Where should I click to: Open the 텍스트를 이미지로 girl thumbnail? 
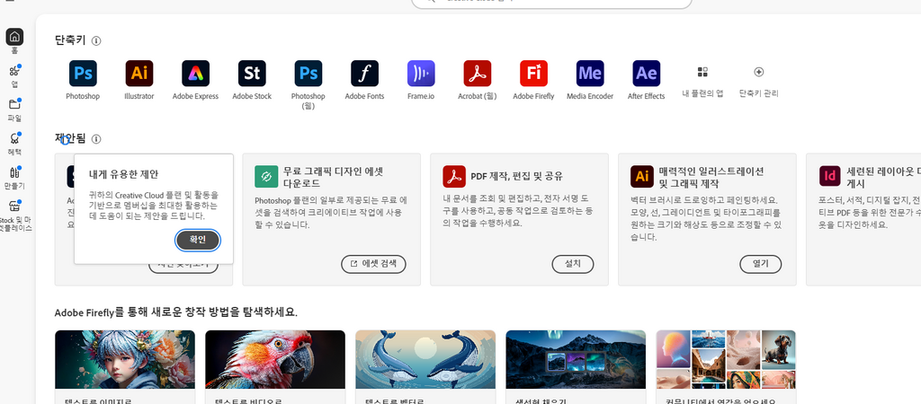pos(125,359)
